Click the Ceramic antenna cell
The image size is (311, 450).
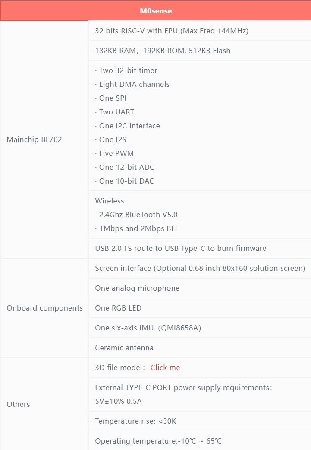124,348
